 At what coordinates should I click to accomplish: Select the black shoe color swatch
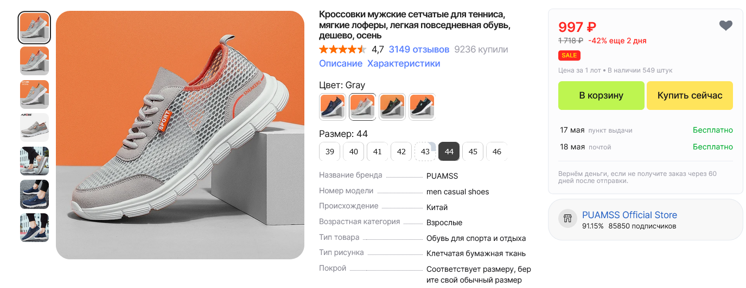click(422, 107)
